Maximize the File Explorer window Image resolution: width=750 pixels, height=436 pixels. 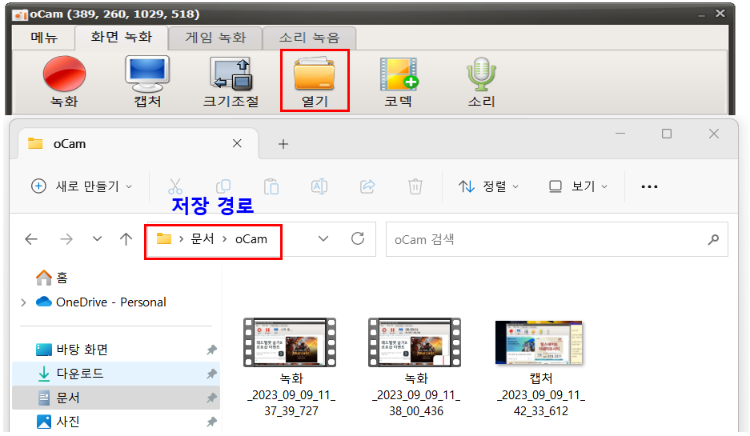[667, 134]
